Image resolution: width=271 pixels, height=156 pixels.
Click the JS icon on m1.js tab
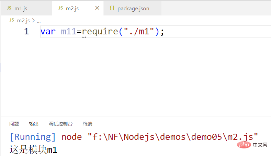pyautogui.click(x=9, y=8)
